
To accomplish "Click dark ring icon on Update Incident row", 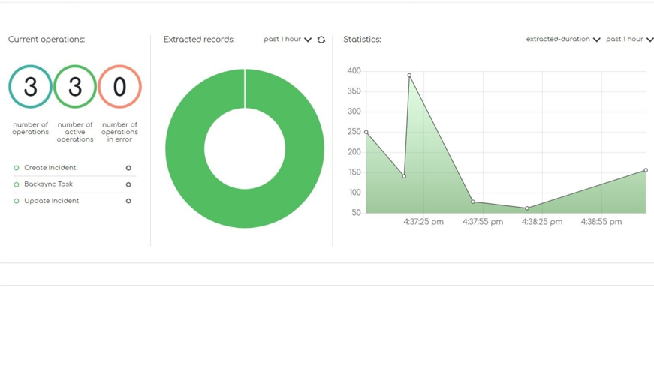I will click(128, 201).
